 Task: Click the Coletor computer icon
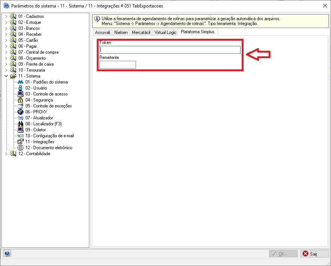(21, 130)
